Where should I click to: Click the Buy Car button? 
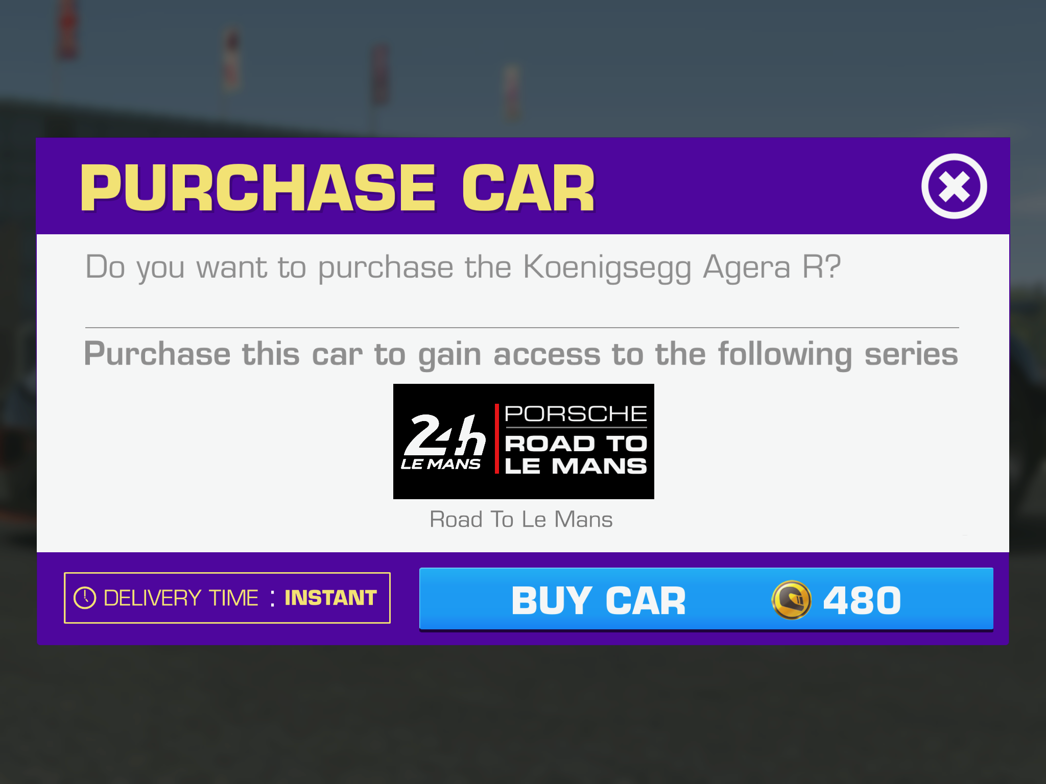pos(706,599)
